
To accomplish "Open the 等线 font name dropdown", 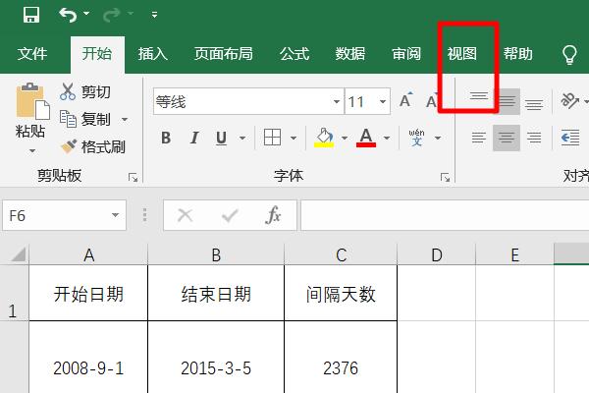I will 336,101.
